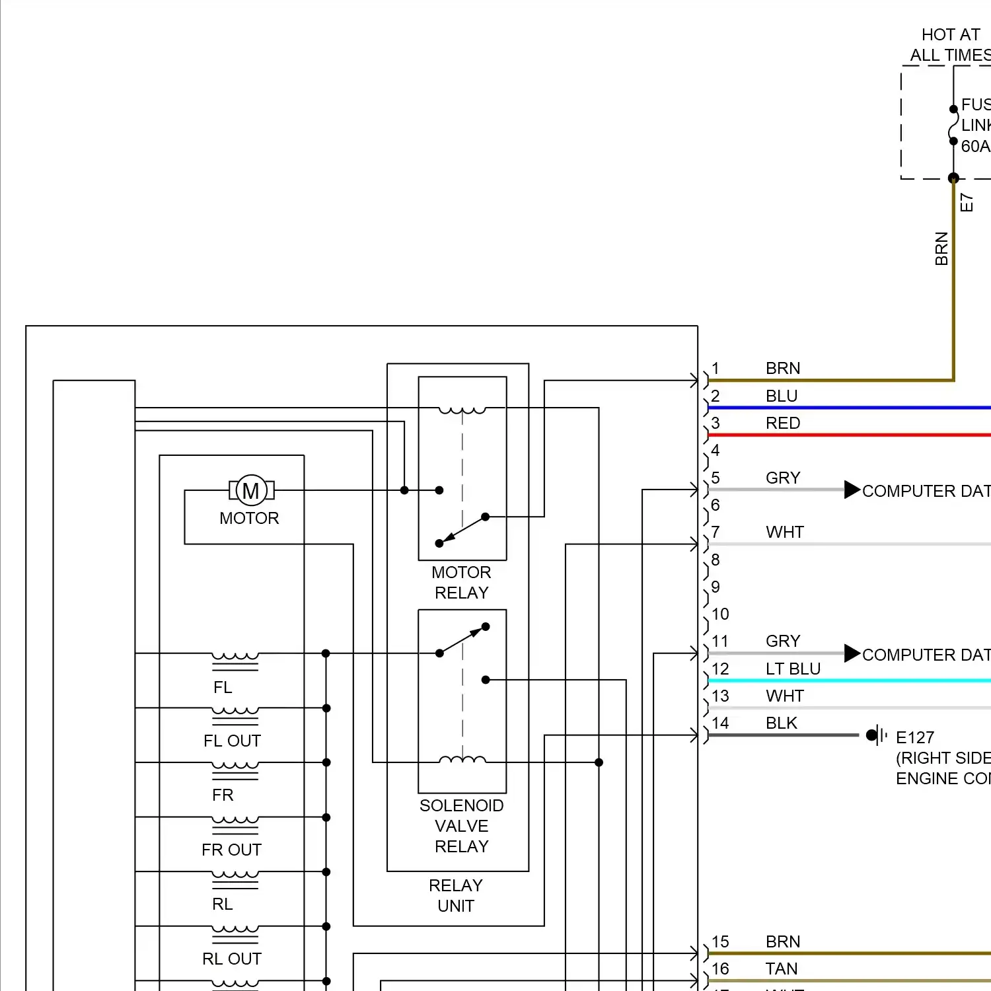
Task: Click the HOT AT ALL TIMES label
Action: [x=951, y=44]
